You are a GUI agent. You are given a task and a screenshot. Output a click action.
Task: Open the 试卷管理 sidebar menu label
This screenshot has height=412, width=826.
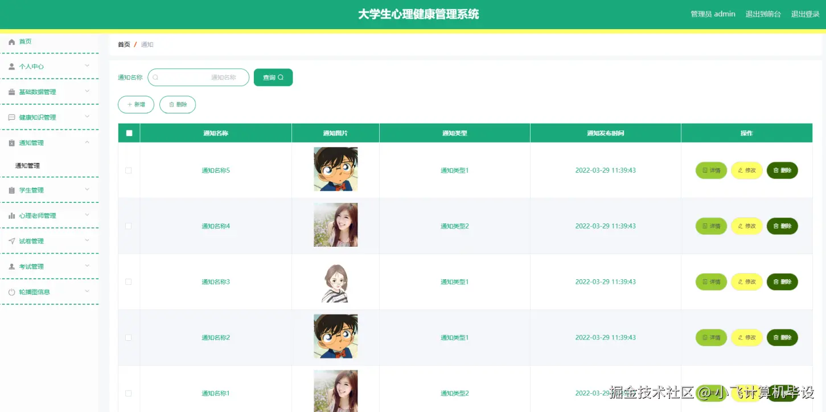(x=31, y=241)
